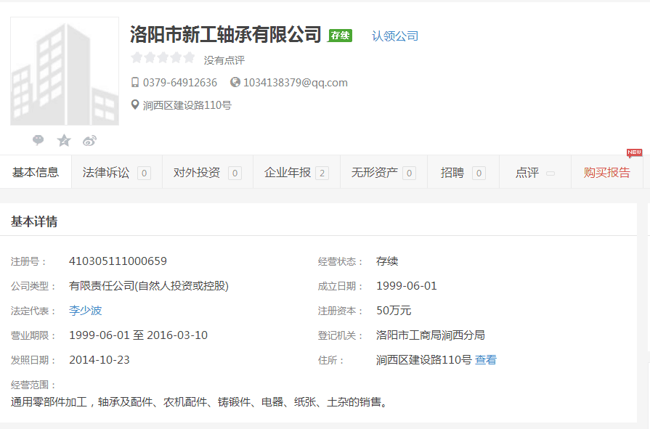Image resolution: width=650 pixels, height=429 pixels.
Task: Open legal representative 李少波 link
Action: [86, 311]
